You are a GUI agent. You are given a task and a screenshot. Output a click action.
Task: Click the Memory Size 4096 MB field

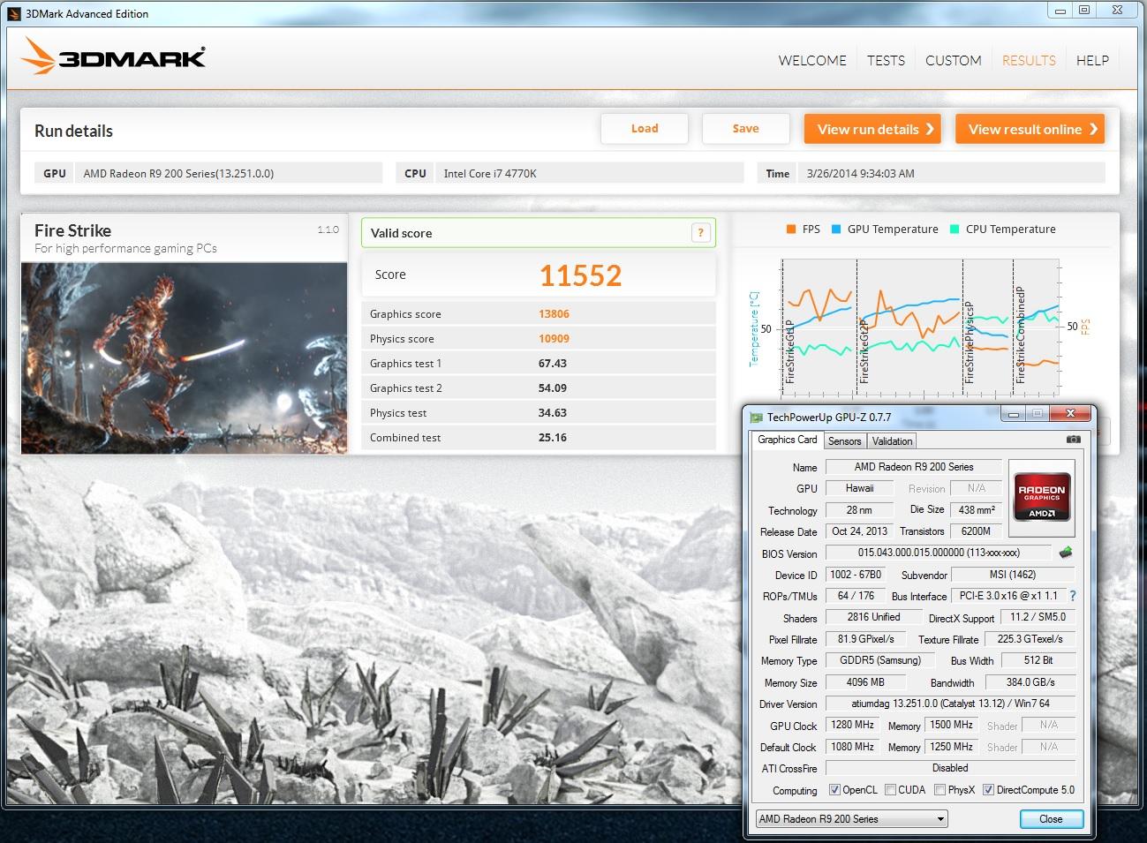865,682
